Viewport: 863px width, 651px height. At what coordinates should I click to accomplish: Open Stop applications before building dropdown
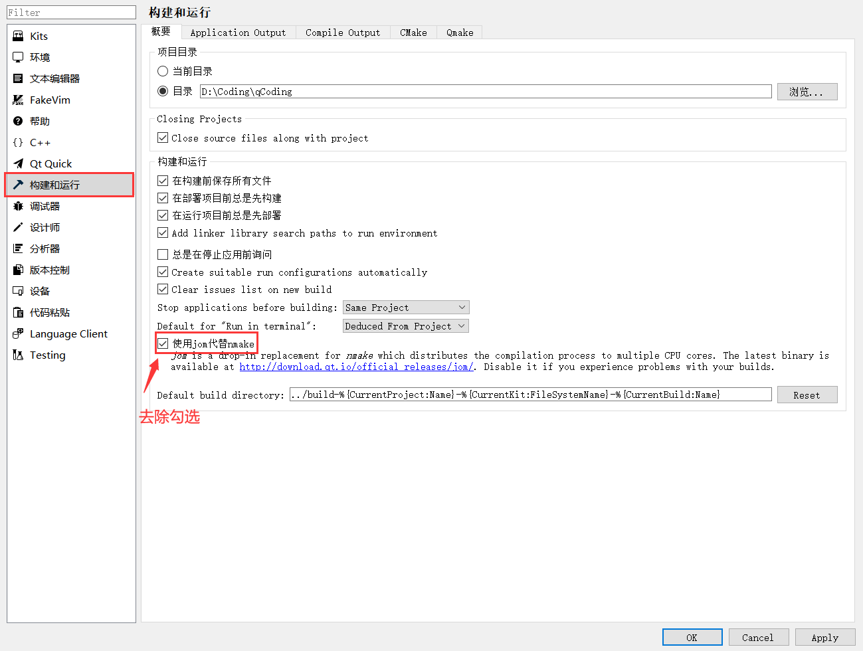click(x=406, y=308)
